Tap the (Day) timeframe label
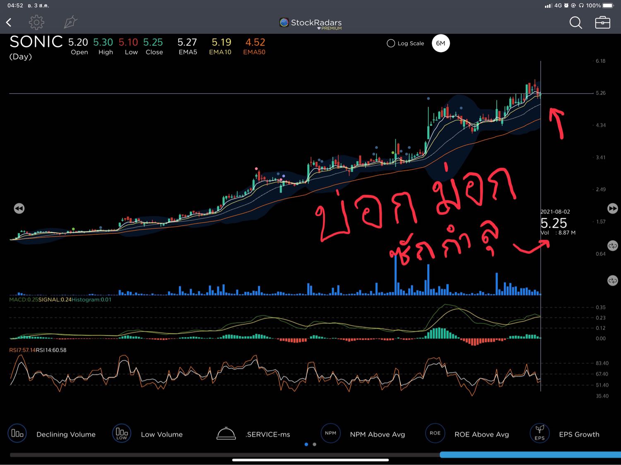 (x=21, y=57)
